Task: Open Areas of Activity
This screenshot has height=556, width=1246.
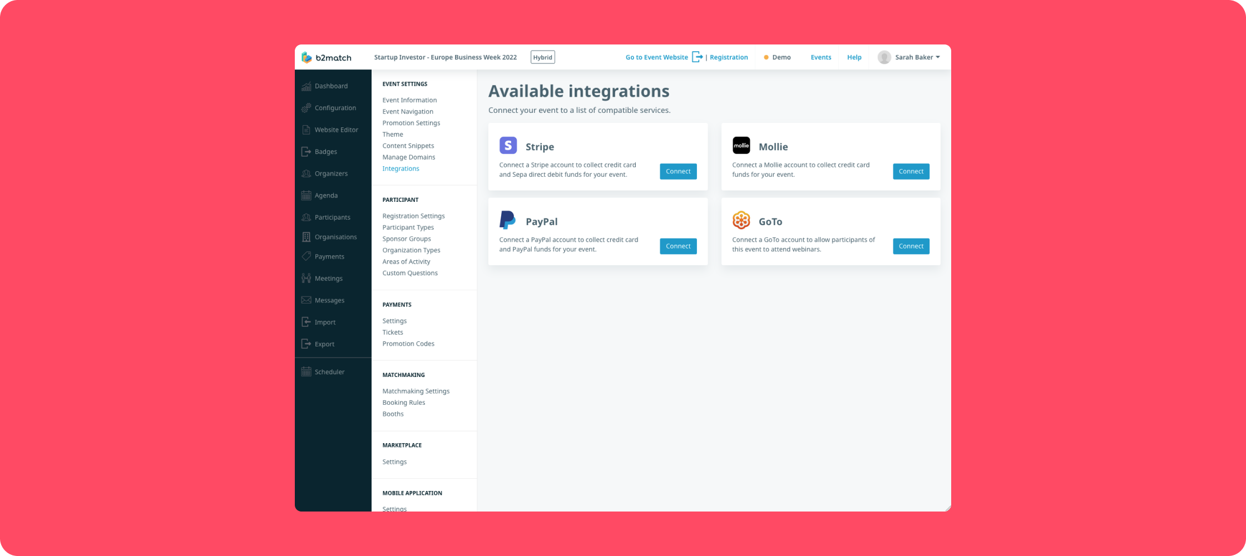Action: [x=406, y=262]
